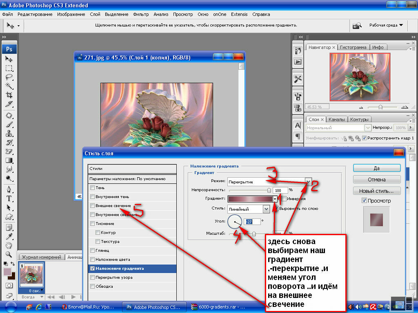Select the Rectangular Marquee tool
The image size is (418, 313).
tap(9, 68)
